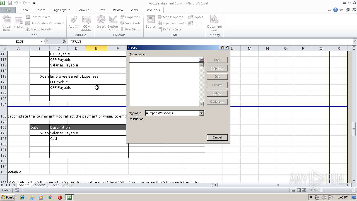Click Expansion Packs
357x201 pixels.
[x=172, y=23]
